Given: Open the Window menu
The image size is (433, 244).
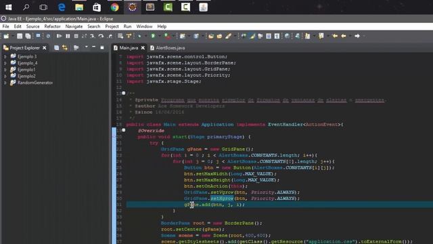Looking at the screenshot, I should point(144,26).
